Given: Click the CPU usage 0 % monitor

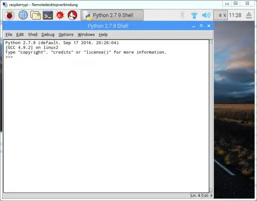Looking at the screenshot, I should 220,15.
